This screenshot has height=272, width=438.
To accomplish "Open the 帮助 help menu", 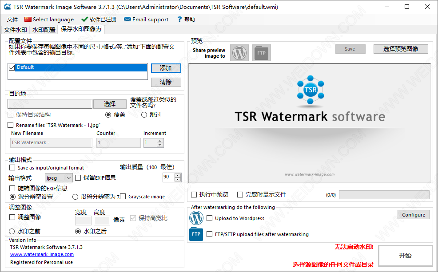I will pos(186,19).
